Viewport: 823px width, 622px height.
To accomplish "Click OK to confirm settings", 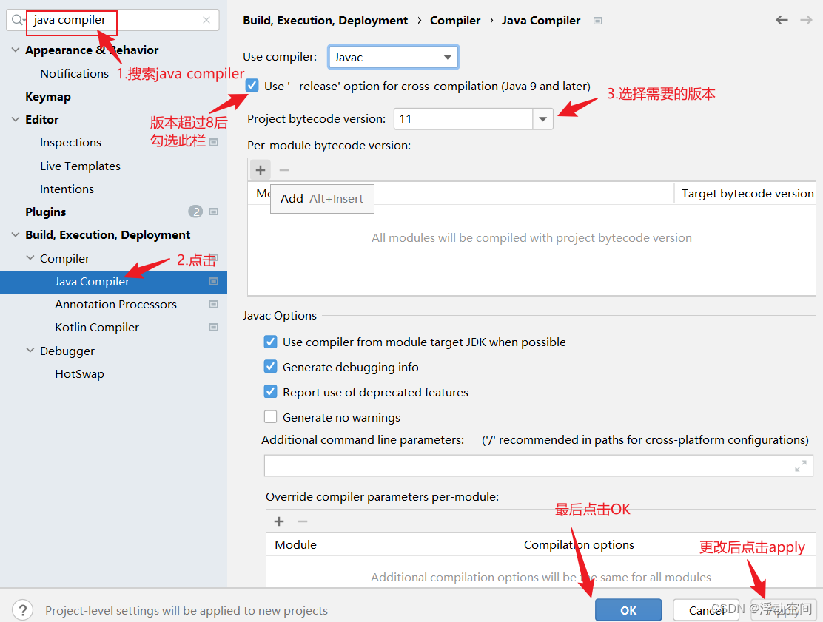I will (x=628, y=610).
